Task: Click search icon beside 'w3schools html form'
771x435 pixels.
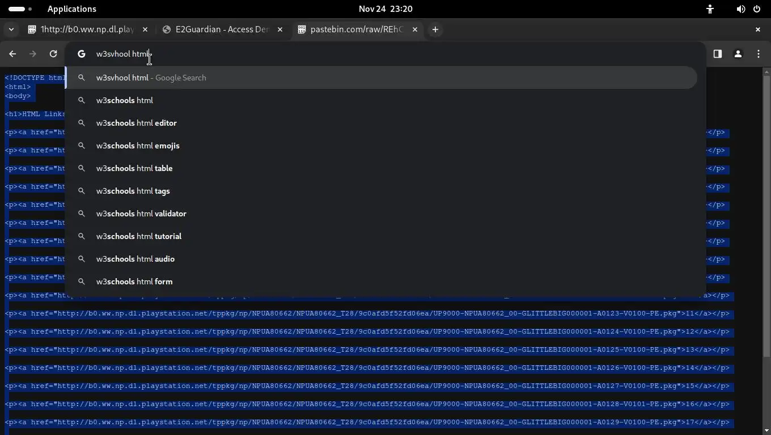Action: (82, 282)
